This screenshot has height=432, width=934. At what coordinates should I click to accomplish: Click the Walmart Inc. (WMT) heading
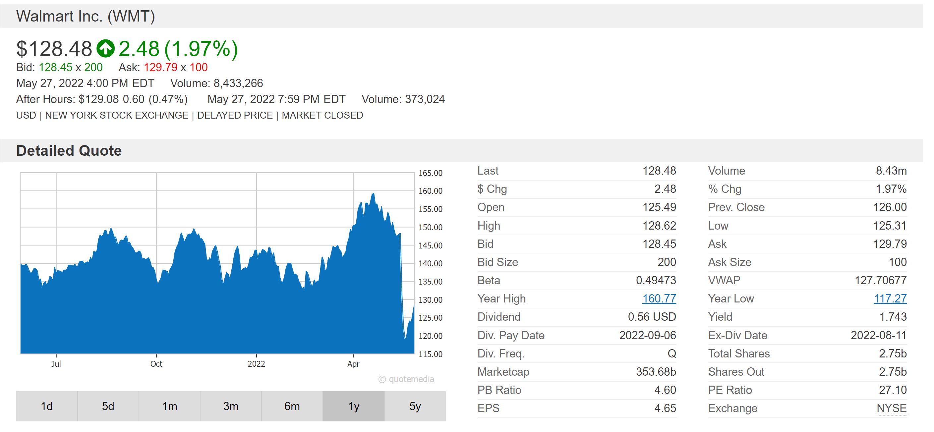point(86,16)
